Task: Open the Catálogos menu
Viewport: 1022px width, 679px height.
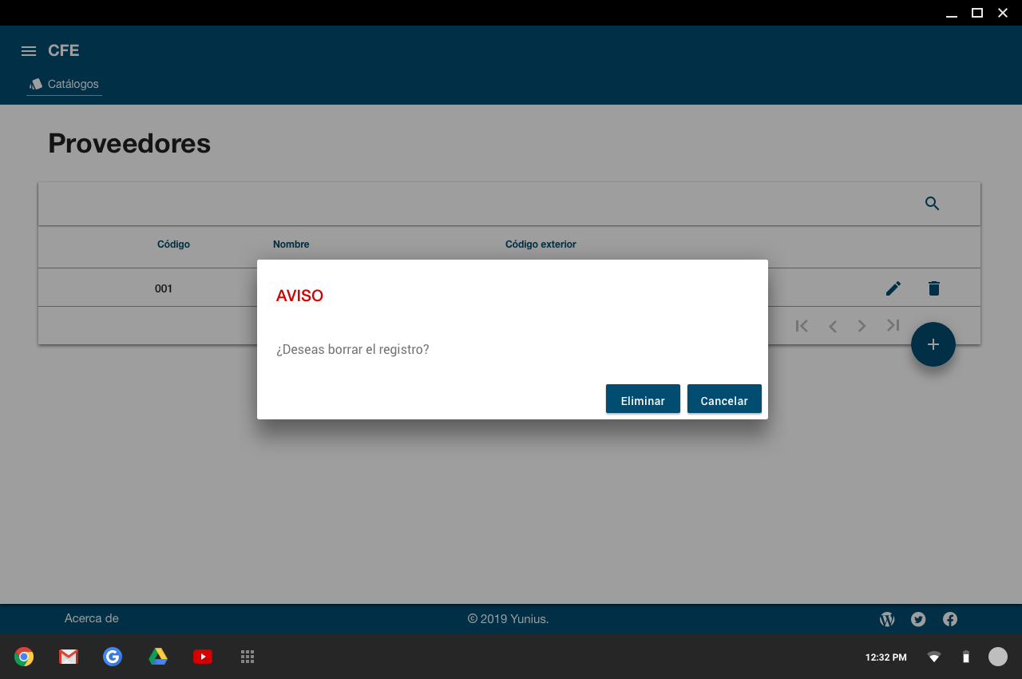Action: click(x=65, y=84)
